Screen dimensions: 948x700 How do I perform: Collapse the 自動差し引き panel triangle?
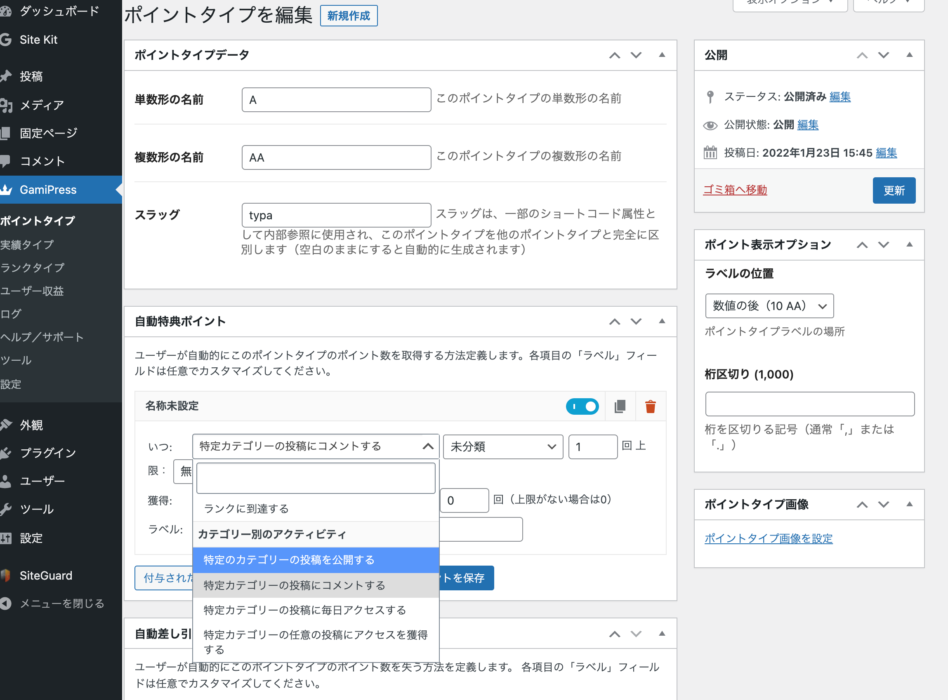662,634
